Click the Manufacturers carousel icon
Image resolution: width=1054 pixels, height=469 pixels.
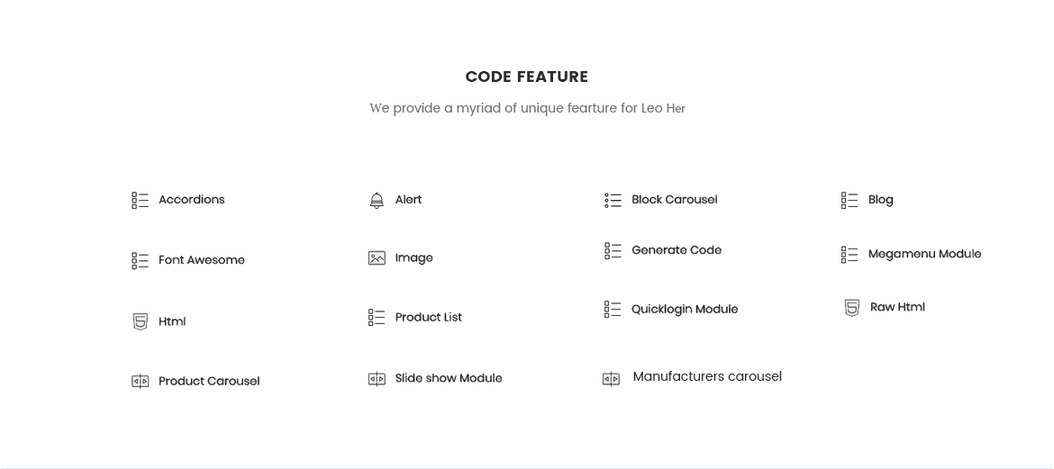[x=611, y=379]
